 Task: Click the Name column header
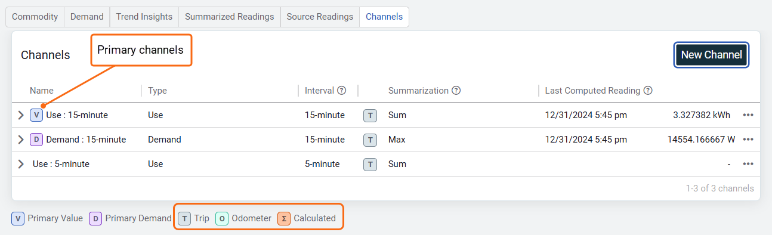pyautogui.click(x=42, y=91)
